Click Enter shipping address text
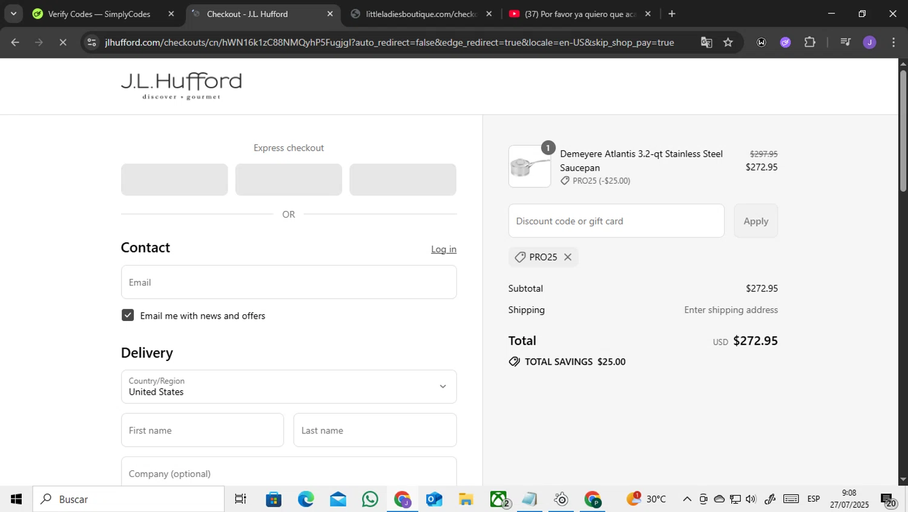 (x=731, y=309)
